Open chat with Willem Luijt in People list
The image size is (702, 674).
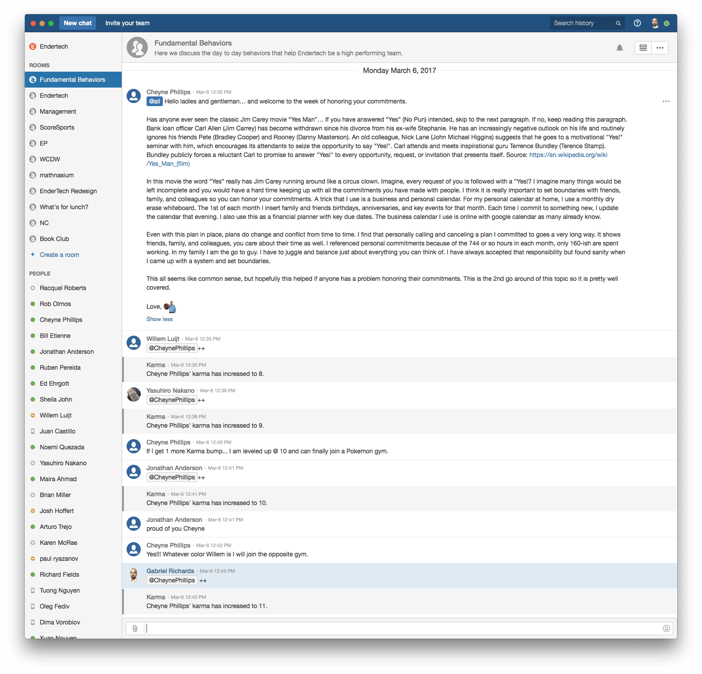point(73,415)
